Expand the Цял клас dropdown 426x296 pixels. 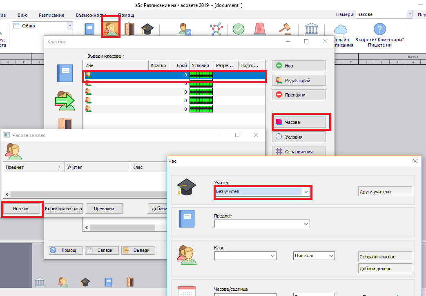click(330, 256)
